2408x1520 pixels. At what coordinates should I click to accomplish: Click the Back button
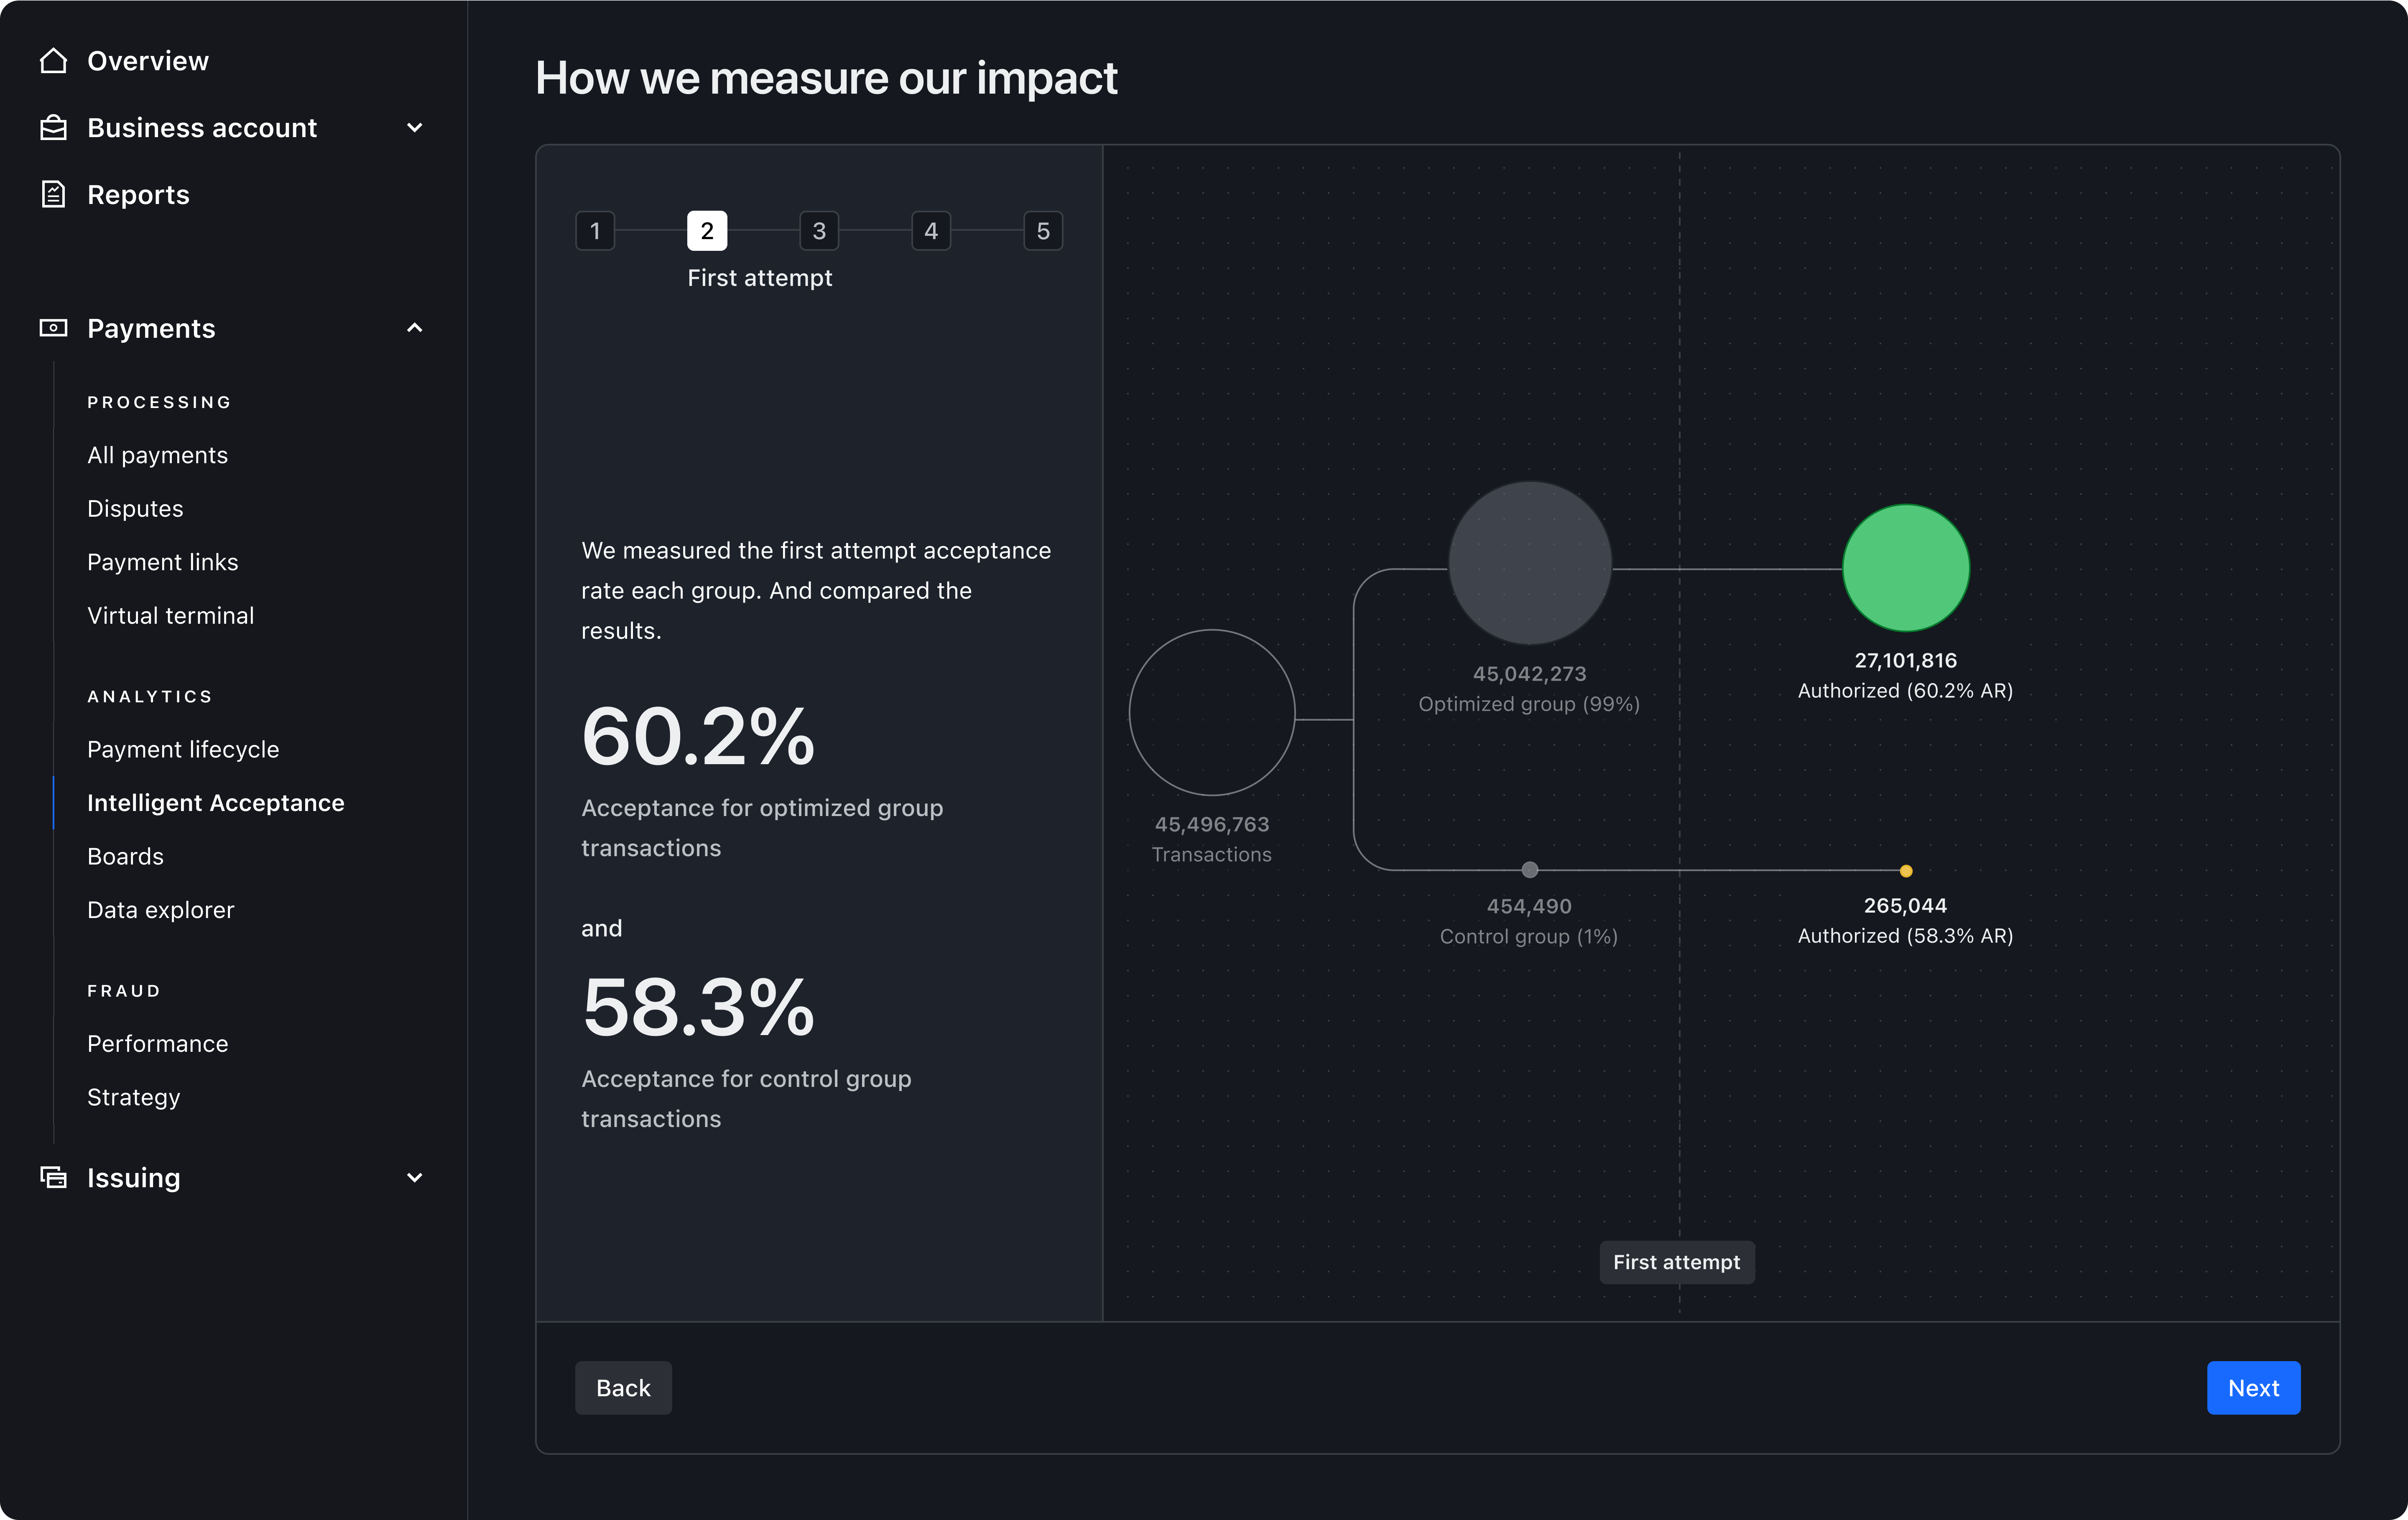623,1387
